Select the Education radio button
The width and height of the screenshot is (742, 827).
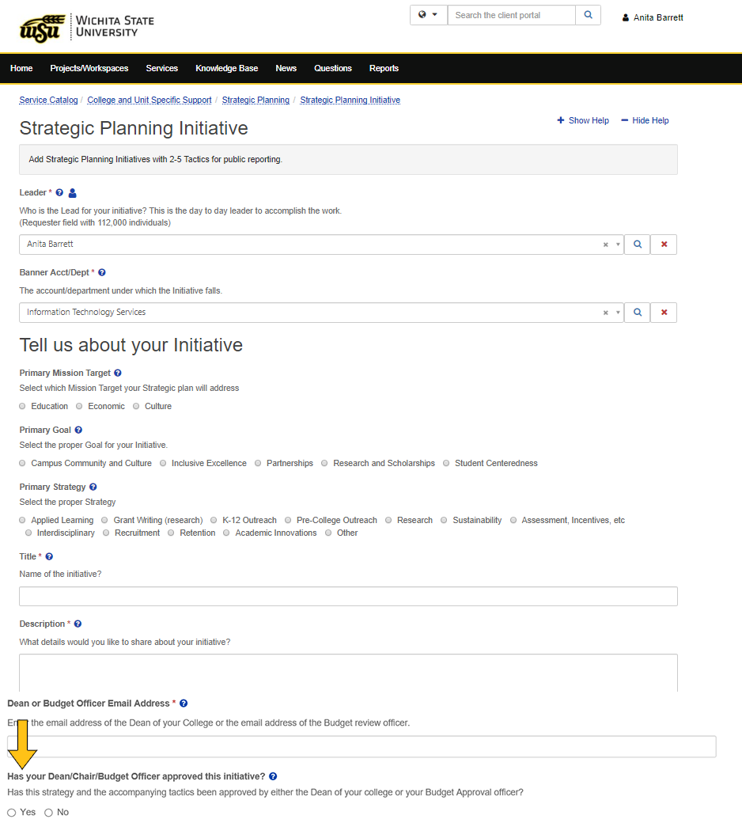click(22, 406)
